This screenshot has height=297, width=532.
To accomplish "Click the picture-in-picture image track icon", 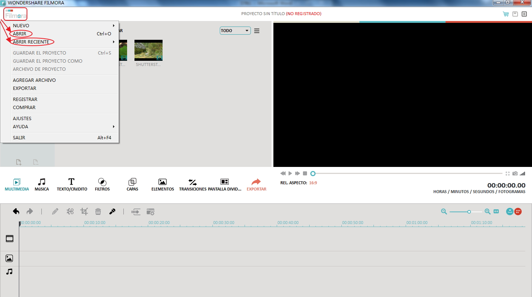I will click(10, 258).
